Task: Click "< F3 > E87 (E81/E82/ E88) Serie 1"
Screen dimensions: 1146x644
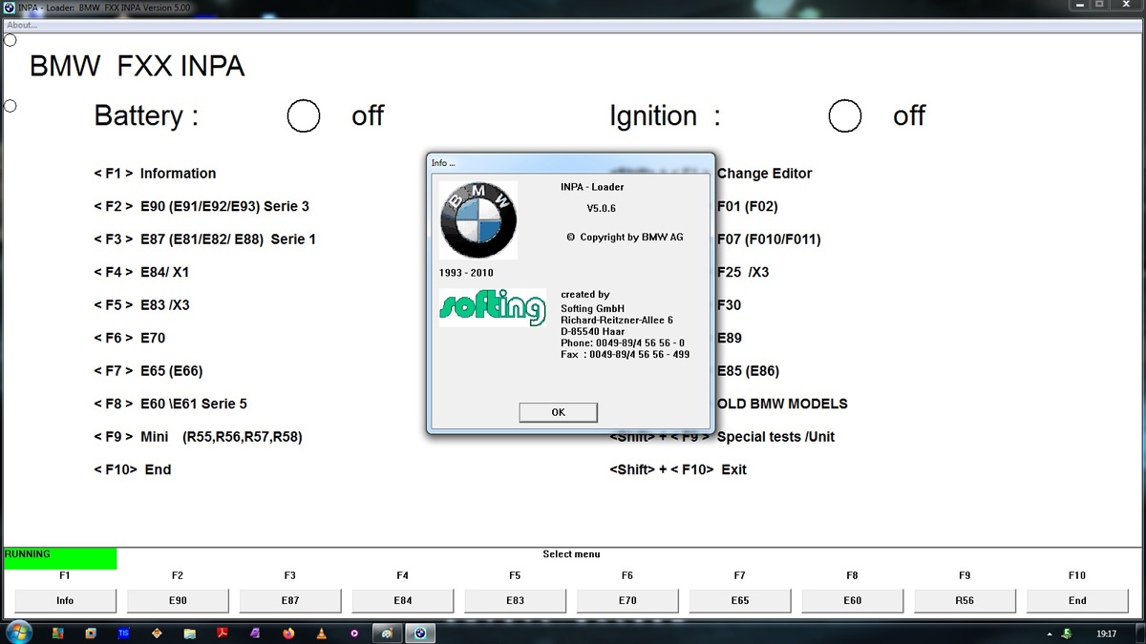Action: pyautogui.click(x=204, y=239)
